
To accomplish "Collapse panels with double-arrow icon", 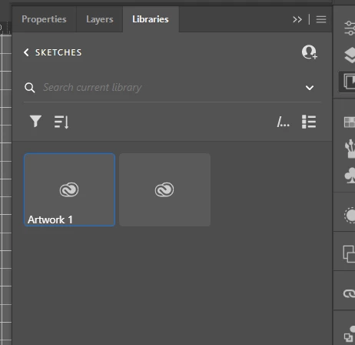I will (x=297, y=19).
